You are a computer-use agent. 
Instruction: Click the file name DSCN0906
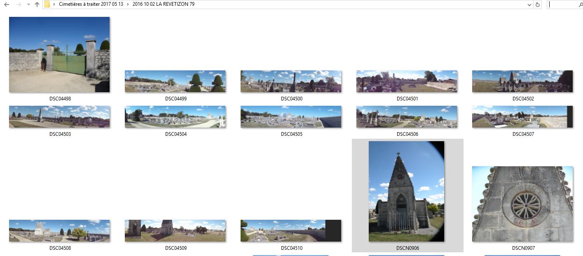pos(407,248)
